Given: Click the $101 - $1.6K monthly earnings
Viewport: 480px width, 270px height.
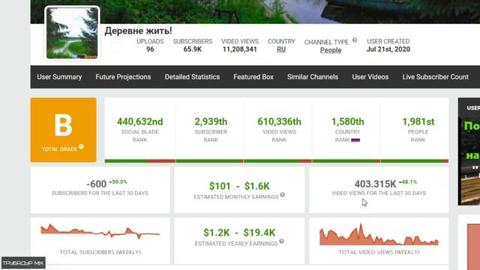Looking at the screenshot, I should (x=239, y=186).
